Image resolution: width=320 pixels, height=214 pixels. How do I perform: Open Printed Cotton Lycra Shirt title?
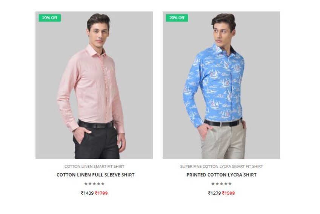pyautogui.click(x=222, y=175)
